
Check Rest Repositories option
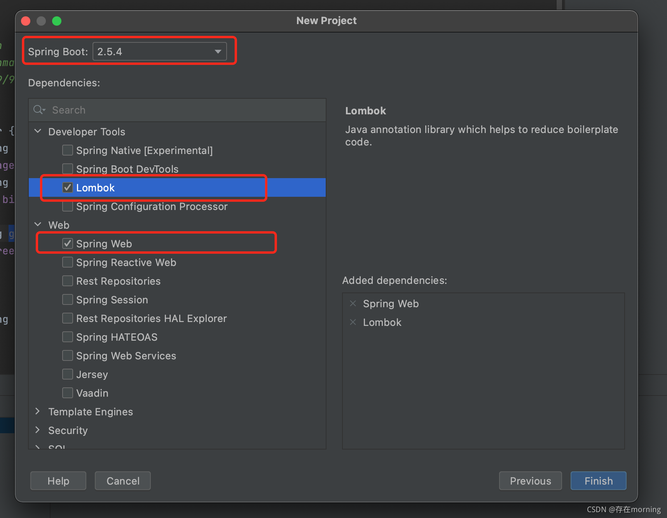[x=68, y=281]
